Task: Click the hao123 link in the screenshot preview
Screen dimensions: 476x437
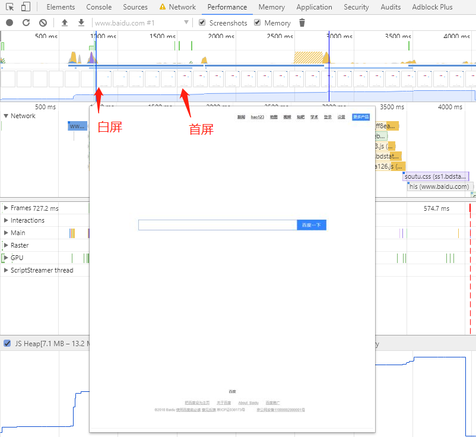Action: [x=258, y=117]
